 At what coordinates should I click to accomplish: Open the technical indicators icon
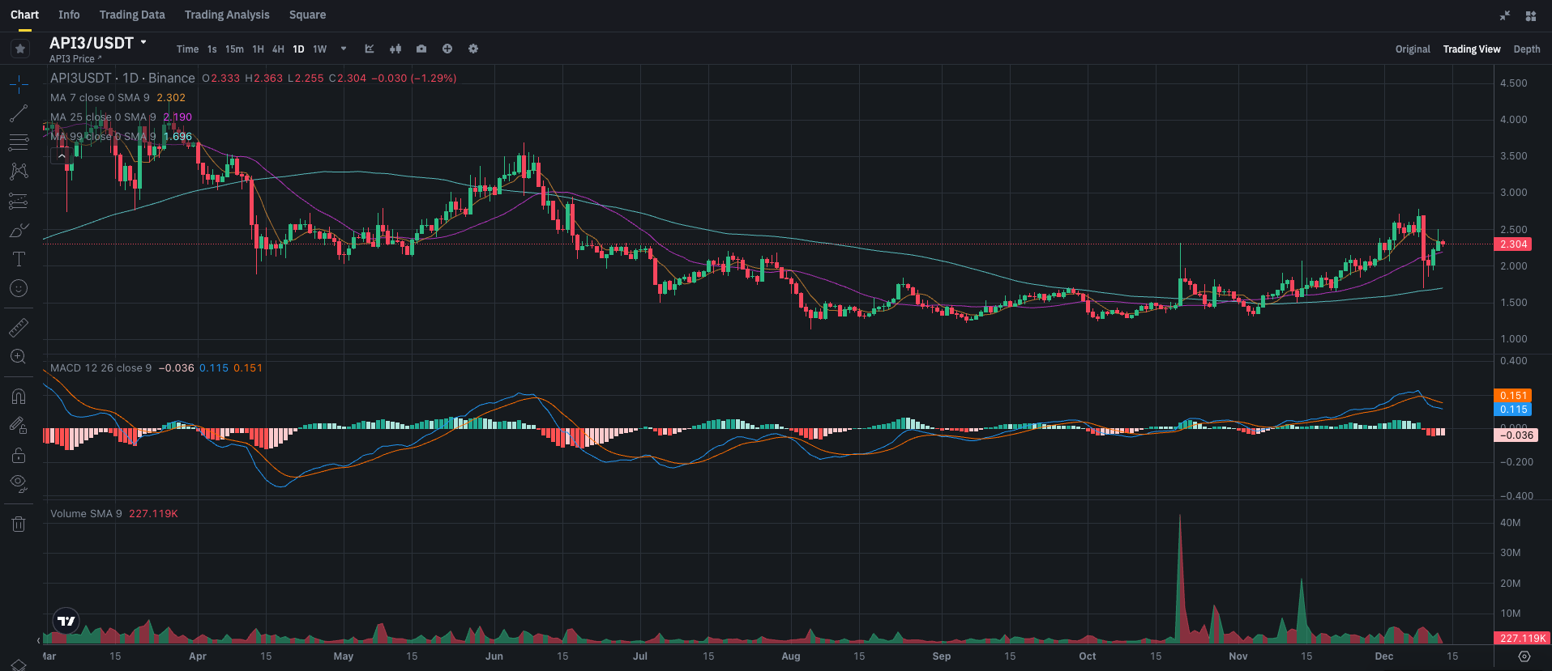[x=370, y=49]
